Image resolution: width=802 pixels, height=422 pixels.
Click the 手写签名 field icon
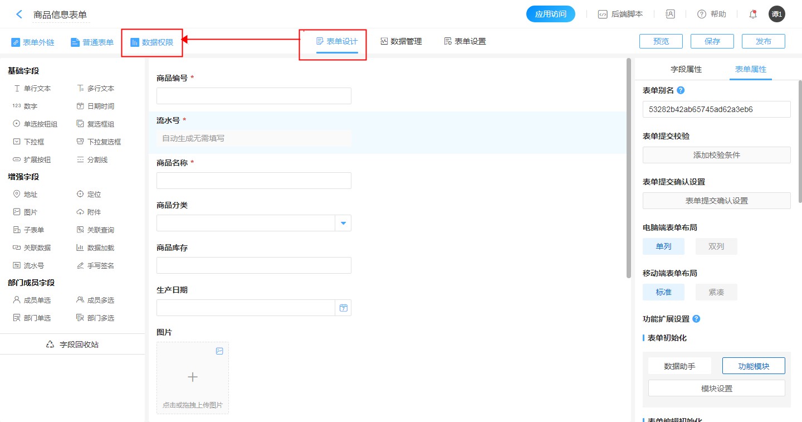pos(81,266)
